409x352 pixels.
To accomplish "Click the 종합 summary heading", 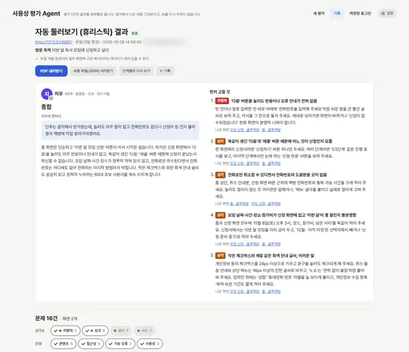I will 46,107.
